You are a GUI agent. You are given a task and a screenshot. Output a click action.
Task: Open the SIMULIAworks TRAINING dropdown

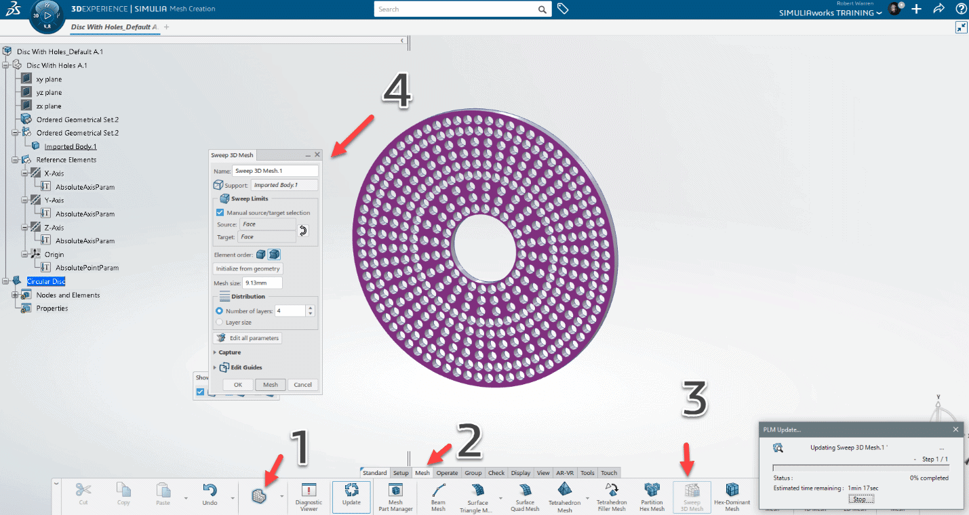831,13
